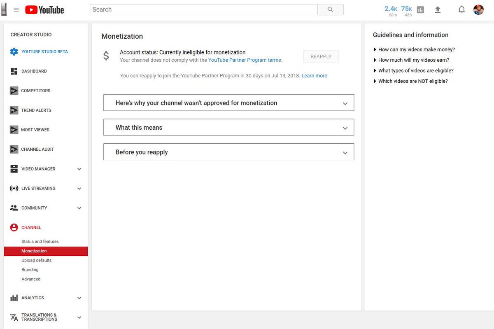Click the Live Streaming broadcast icon

tap(14, 189)
